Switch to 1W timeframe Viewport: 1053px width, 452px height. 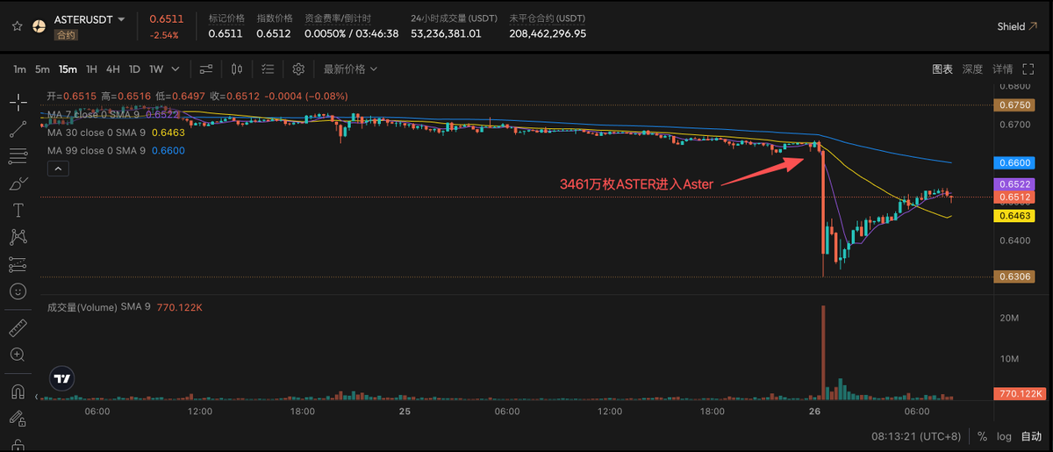tap(156, 68)
